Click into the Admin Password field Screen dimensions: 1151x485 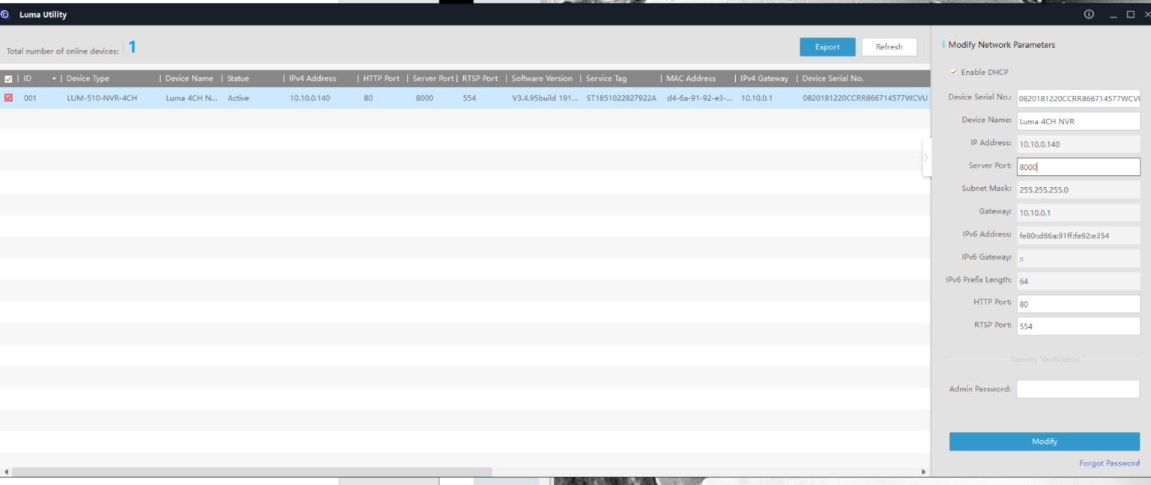point(1078,389)
